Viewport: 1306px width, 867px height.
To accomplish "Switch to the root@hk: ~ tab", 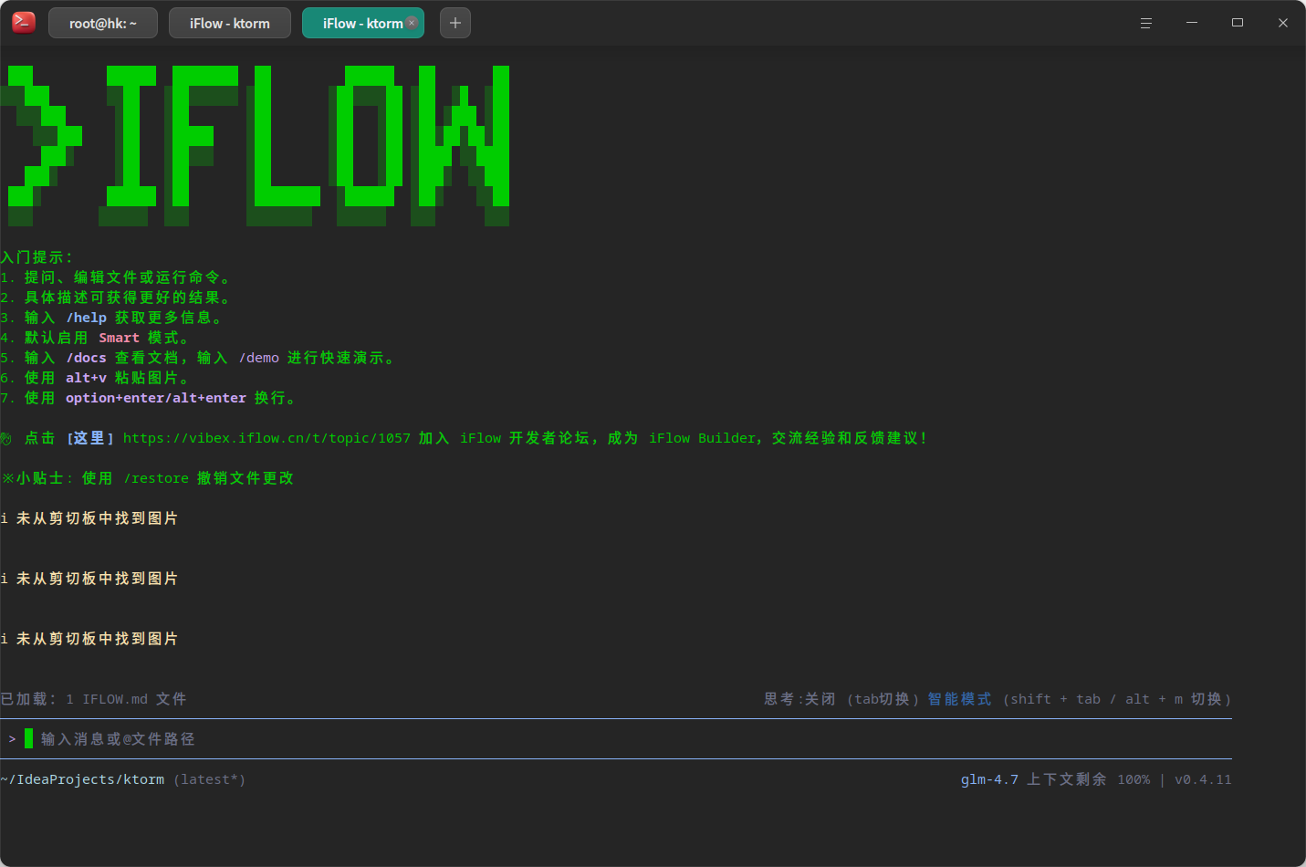I will [x=102, y=24].
